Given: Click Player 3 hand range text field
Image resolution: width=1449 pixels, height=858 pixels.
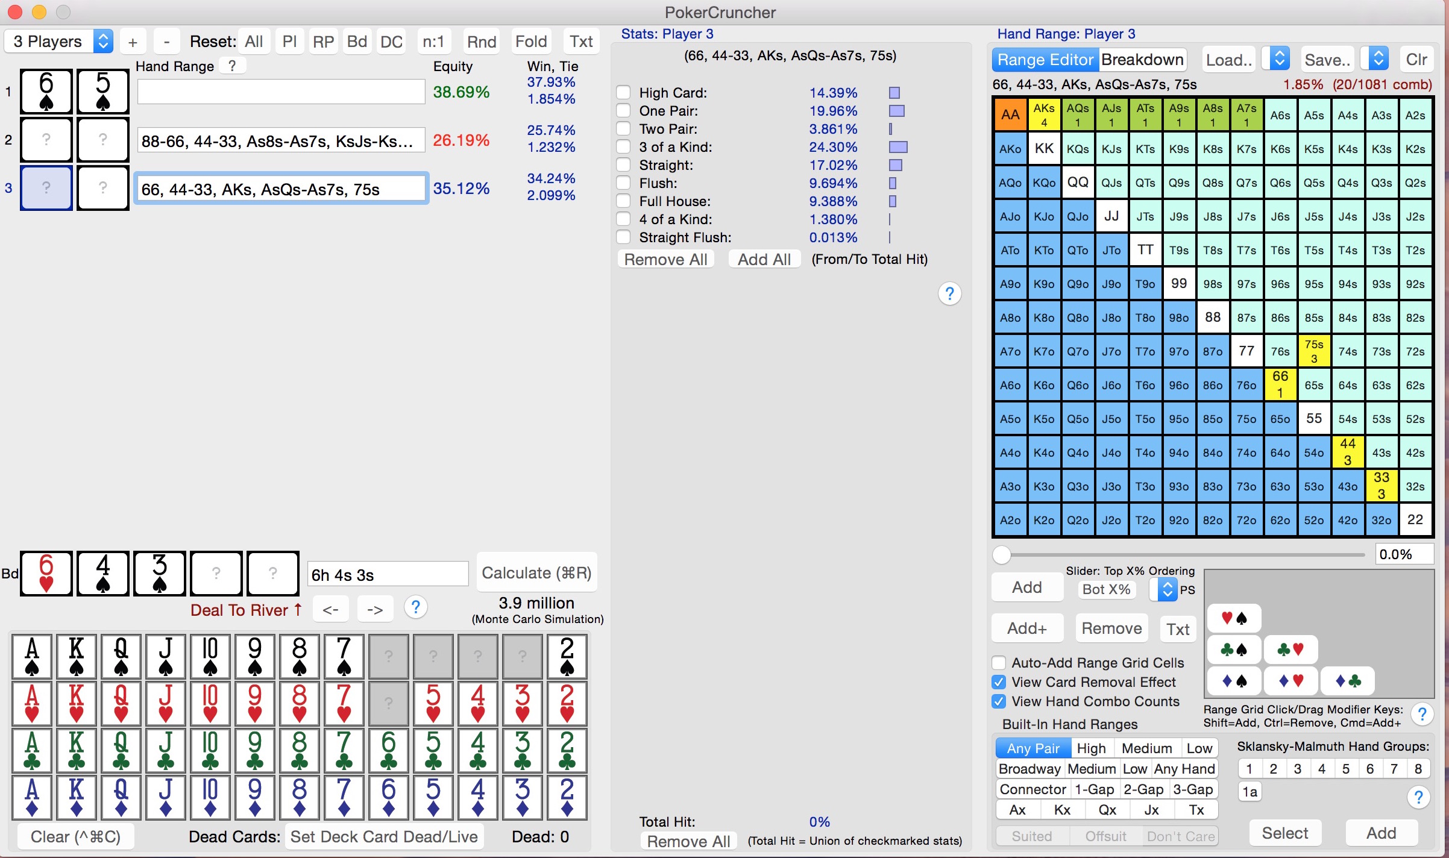Looking at the screenshot, I should [281, 189].
